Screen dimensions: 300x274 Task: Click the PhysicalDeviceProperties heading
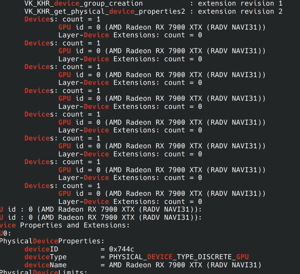click(x=52, y=241)
